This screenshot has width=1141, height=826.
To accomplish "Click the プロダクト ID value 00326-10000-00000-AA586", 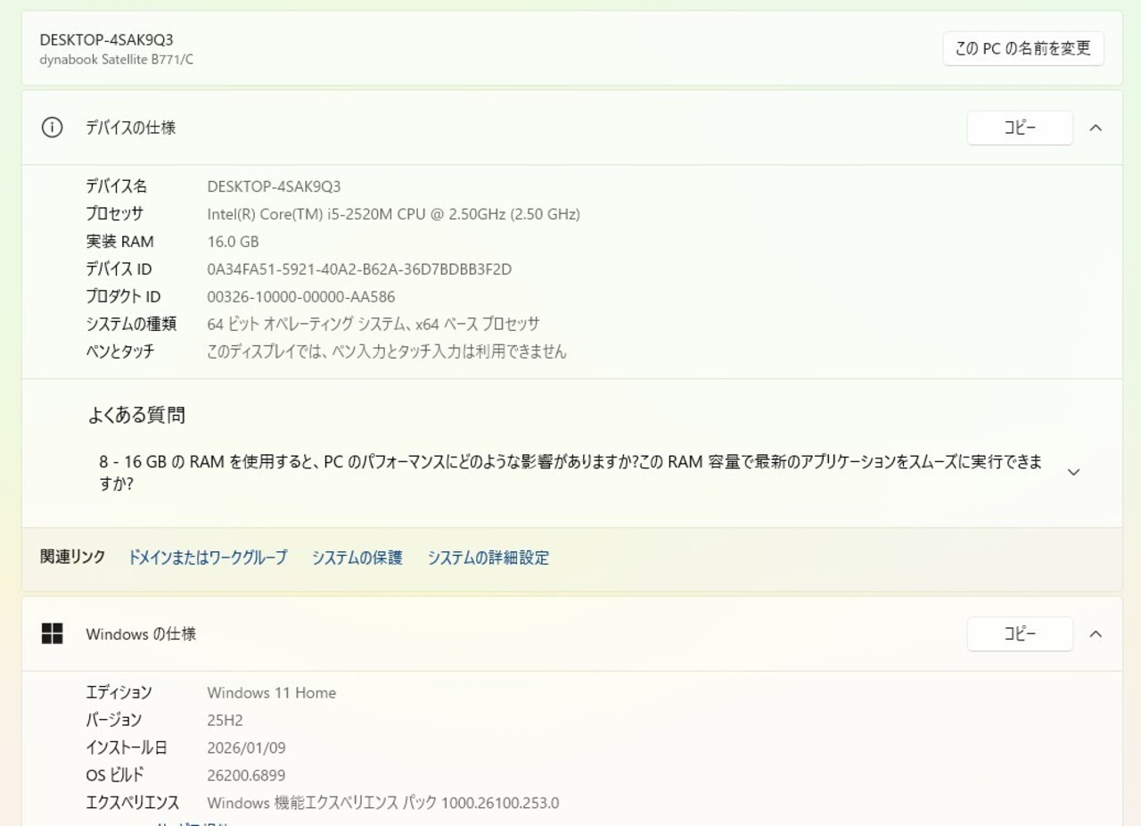I will [x=300, y=297].
